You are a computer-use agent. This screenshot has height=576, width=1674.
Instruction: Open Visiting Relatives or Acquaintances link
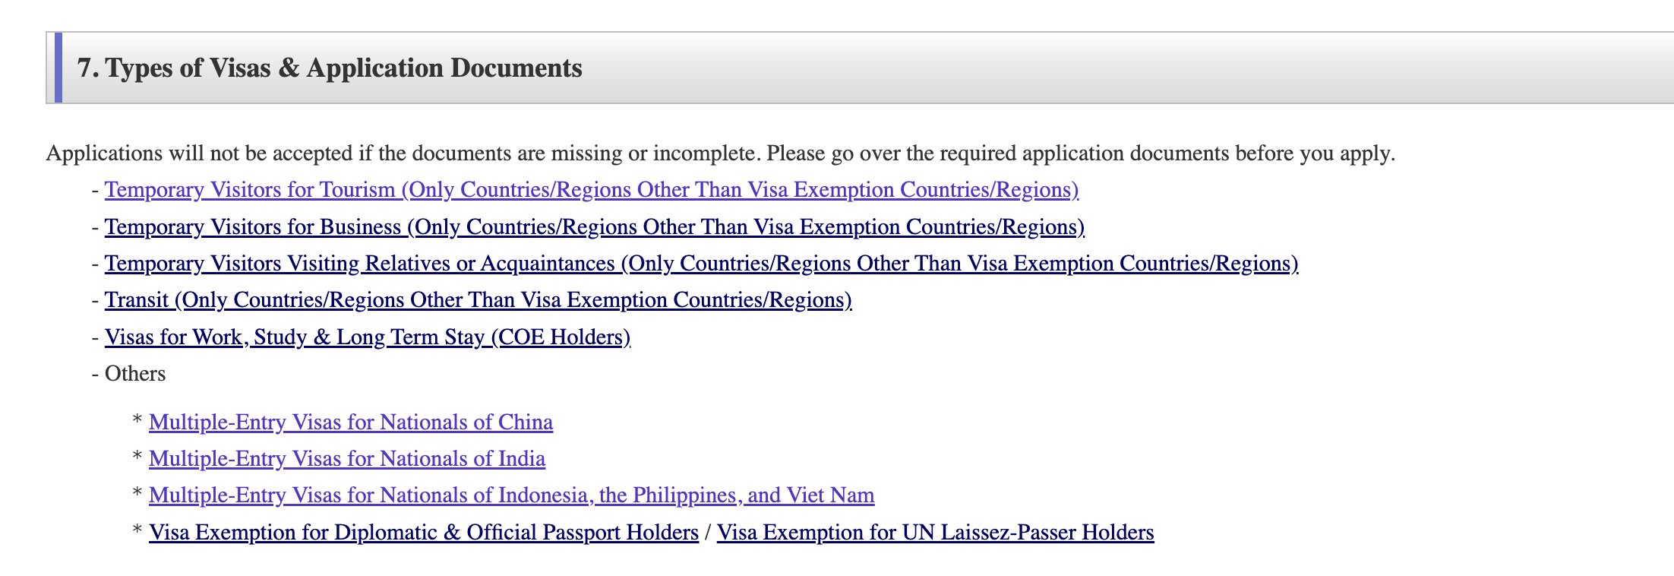coord(701,264)
